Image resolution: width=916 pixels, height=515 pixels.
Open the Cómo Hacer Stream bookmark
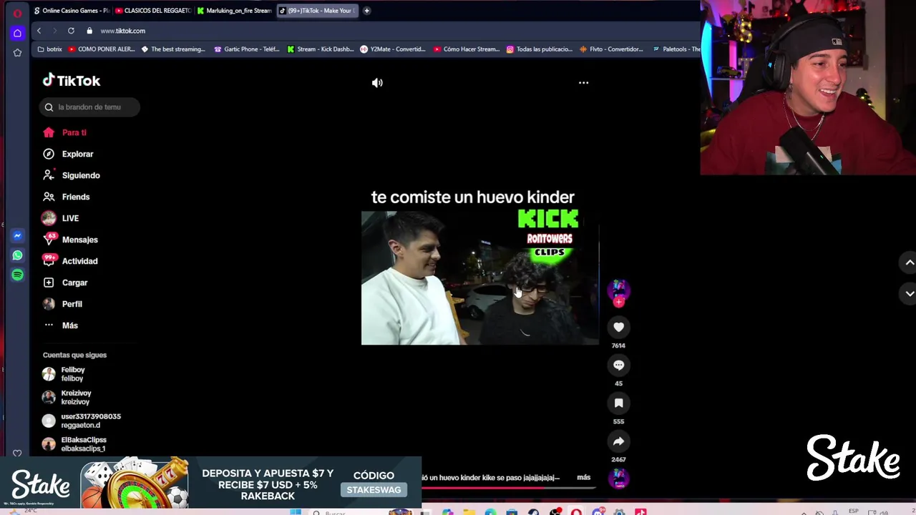pos(467,49)
